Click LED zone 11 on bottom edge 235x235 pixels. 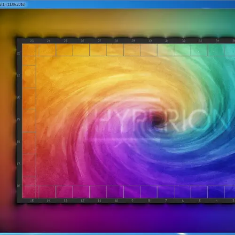pos(98,192)
